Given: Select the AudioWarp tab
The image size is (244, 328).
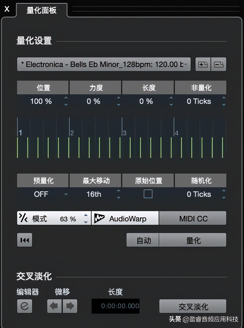Looking at the screenshot, I should click(x=125, y=218).
